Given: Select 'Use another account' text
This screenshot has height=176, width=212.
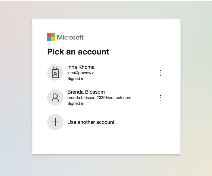Looking at the screenshot, I should [x=91, y=122].
